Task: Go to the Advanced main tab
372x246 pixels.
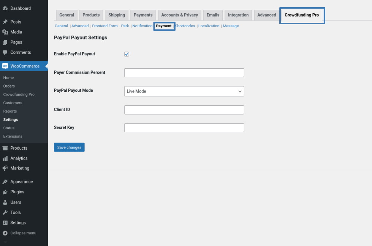Action: [x=267, y=15]
